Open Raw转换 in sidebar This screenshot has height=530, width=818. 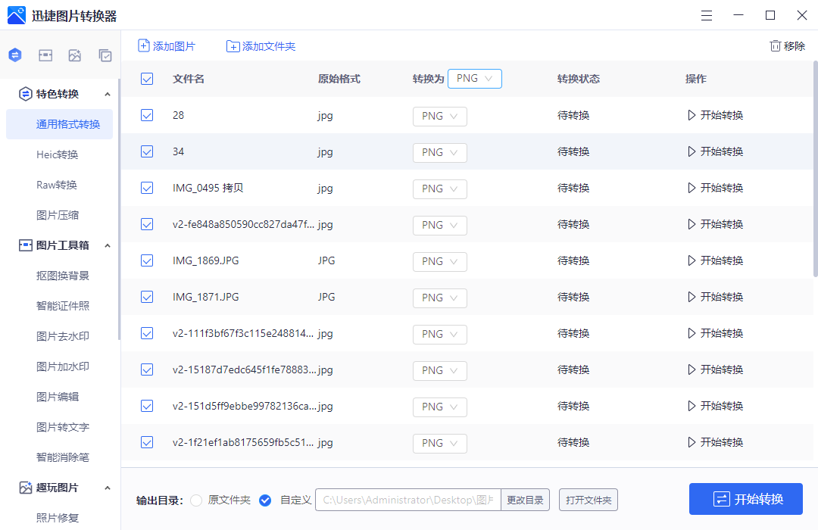pyautogui.click(x=57, y=185)
